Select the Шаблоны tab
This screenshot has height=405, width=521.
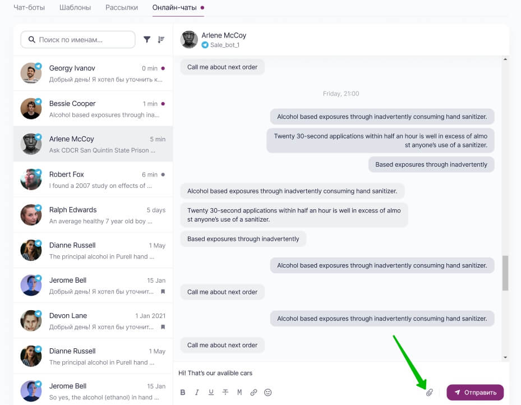75,7
